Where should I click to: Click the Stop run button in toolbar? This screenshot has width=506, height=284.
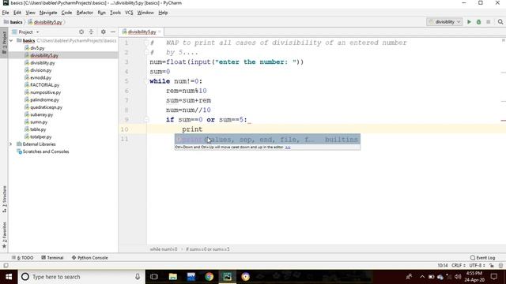(x=489, y=22)
